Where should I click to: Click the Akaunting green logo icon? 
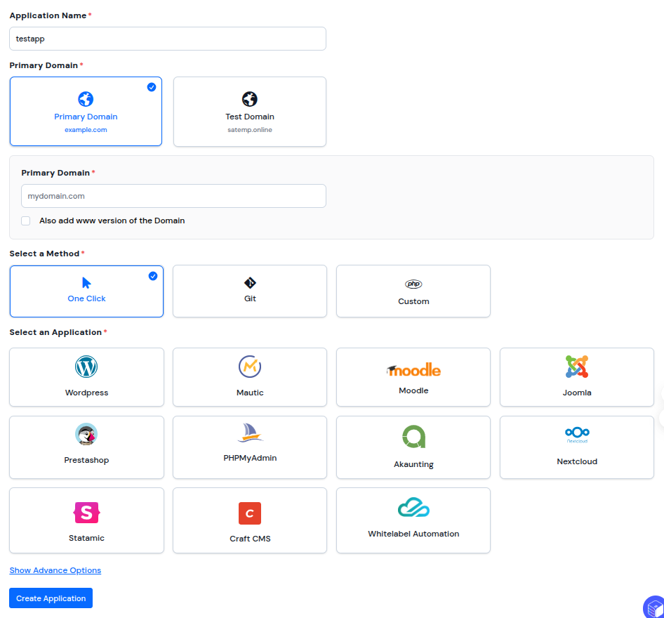(413, 437)
